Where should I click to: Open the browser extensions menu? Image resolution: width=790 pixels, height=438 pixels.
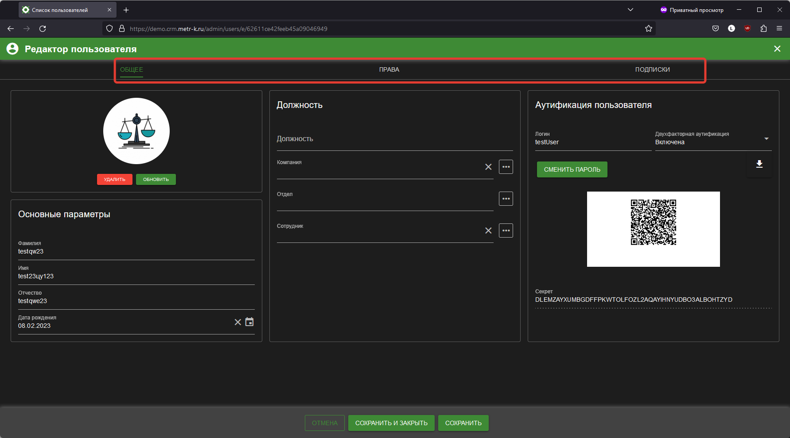tap(763, 28)
